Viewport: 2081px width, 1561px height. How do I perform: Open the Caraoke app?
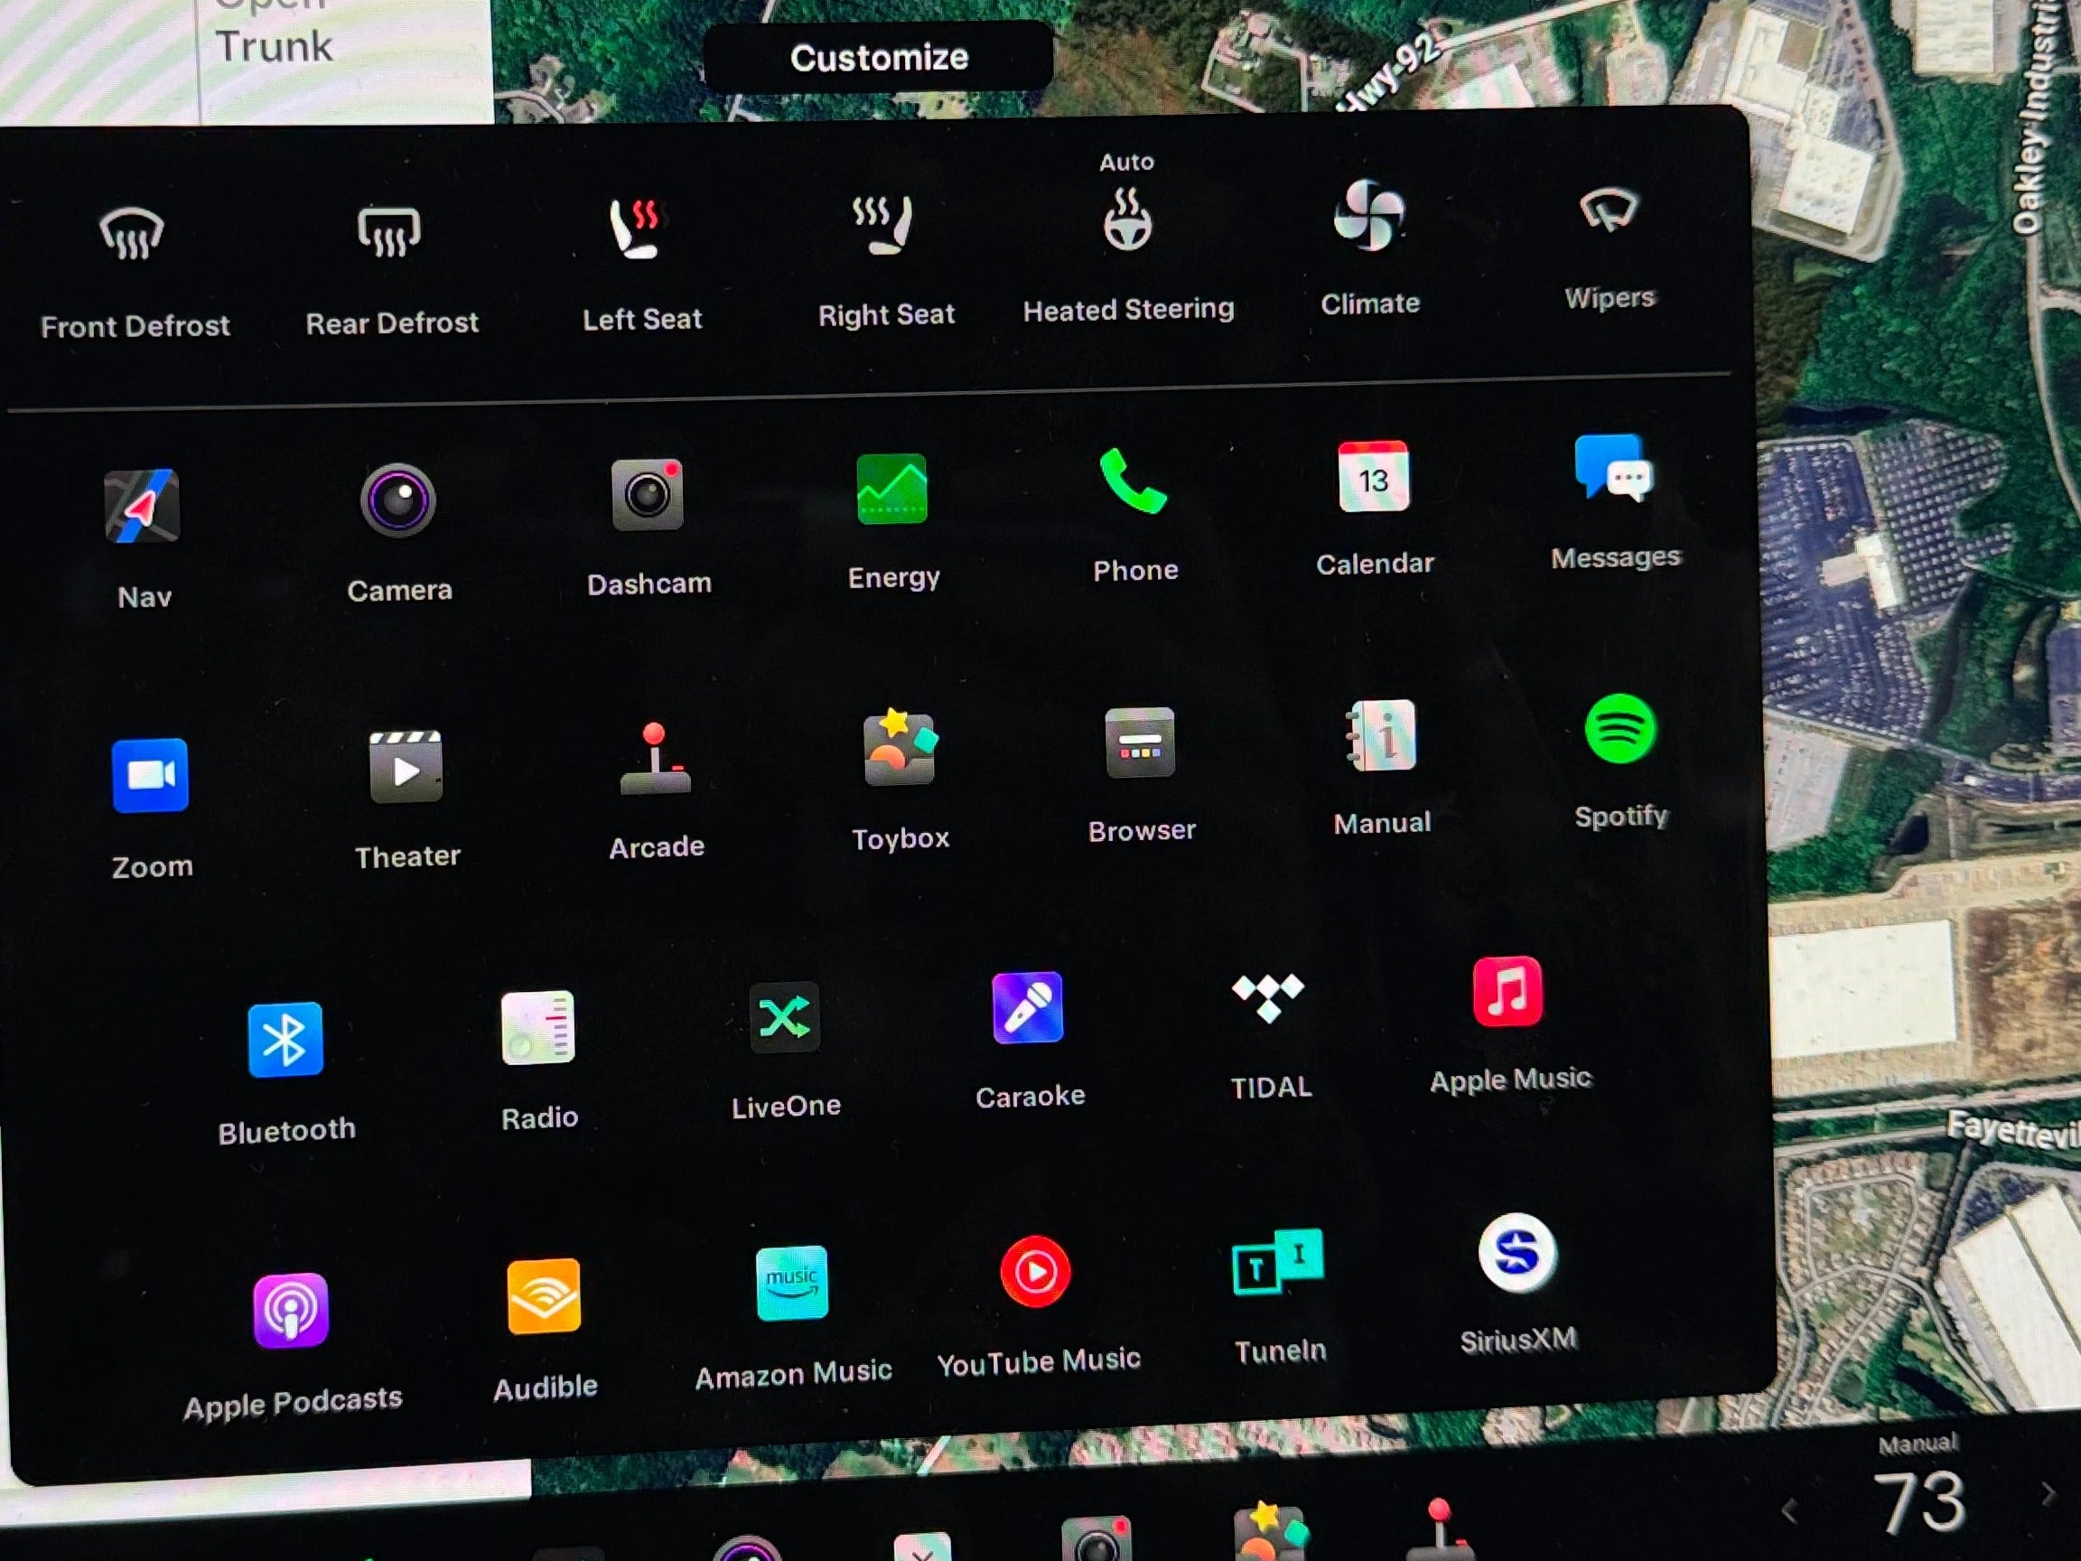[1028, 1008]
